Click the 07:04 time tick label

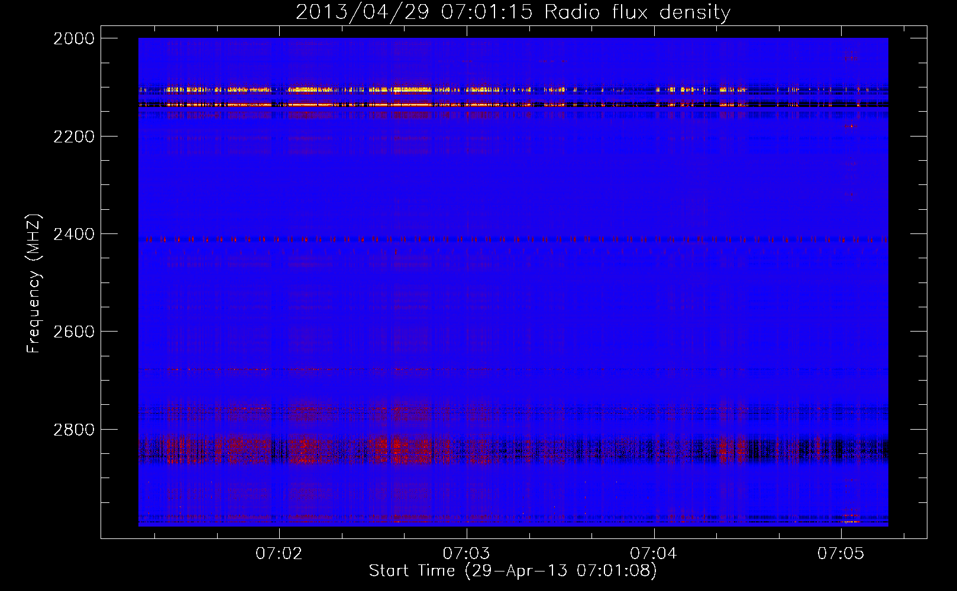(653, 553)
